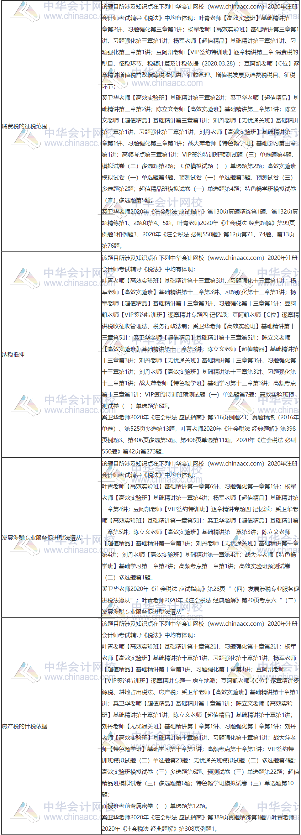Click the '第76题。' line in first row
The image size is (301, 835).
tap(112, 246)
